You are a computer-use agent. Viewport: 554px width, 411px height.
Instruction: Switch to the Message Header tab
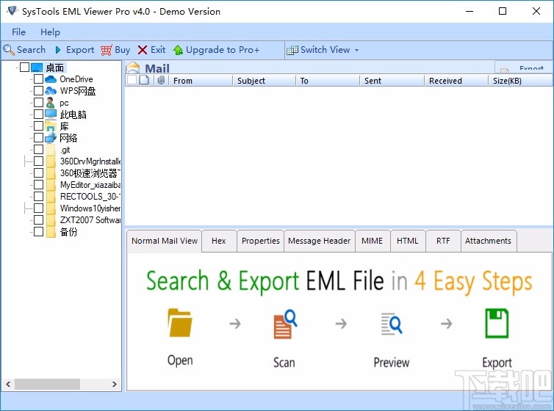320,241
